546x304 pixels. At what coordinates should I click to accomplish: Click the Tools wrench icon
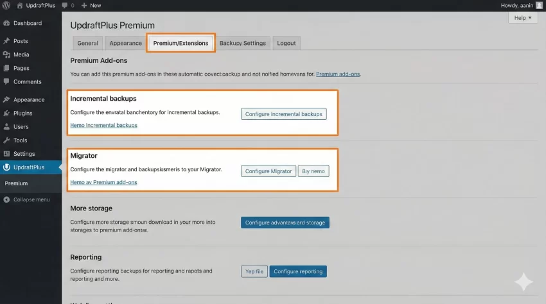pyautogui.click(x=6, y=140)
